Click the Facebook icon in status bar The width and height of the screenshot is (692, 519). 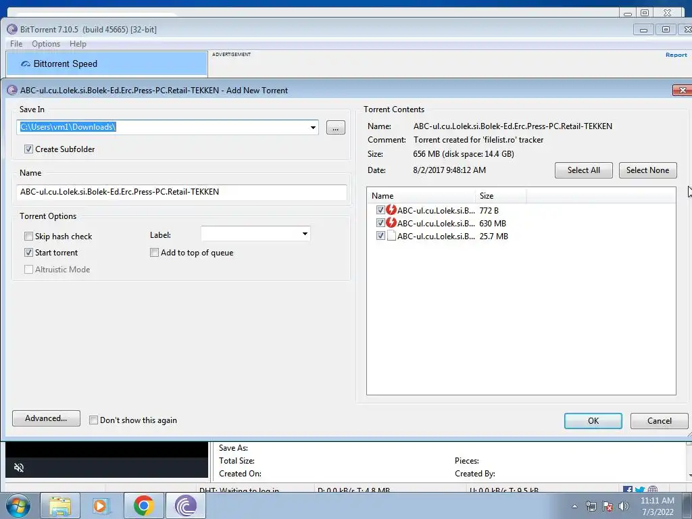click(628, 490)
